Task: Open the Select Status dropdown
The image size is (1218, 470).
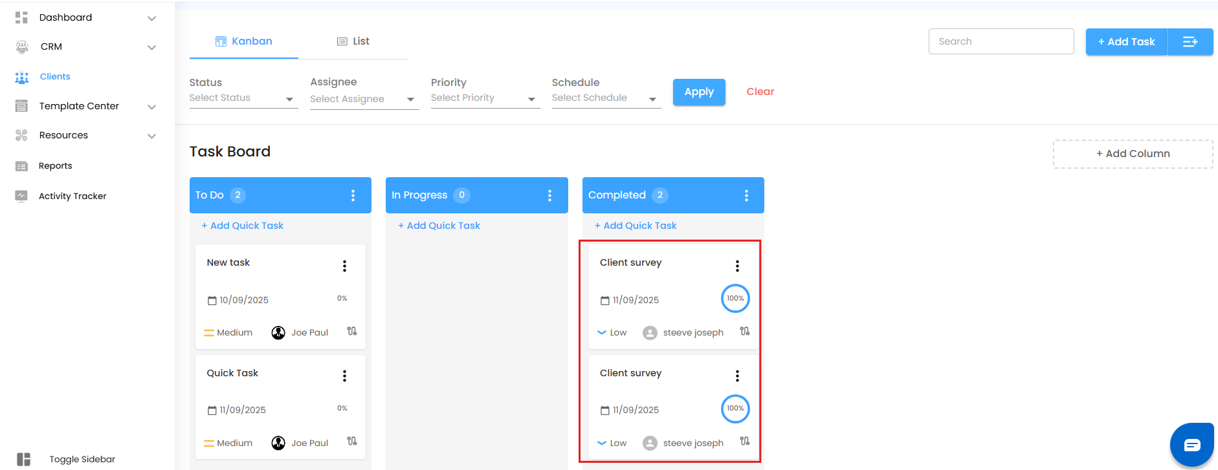Action: [243, 98]
